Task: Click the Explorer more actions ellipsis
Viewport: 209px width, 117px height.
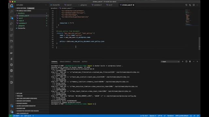Action: [x=46, y=5]
